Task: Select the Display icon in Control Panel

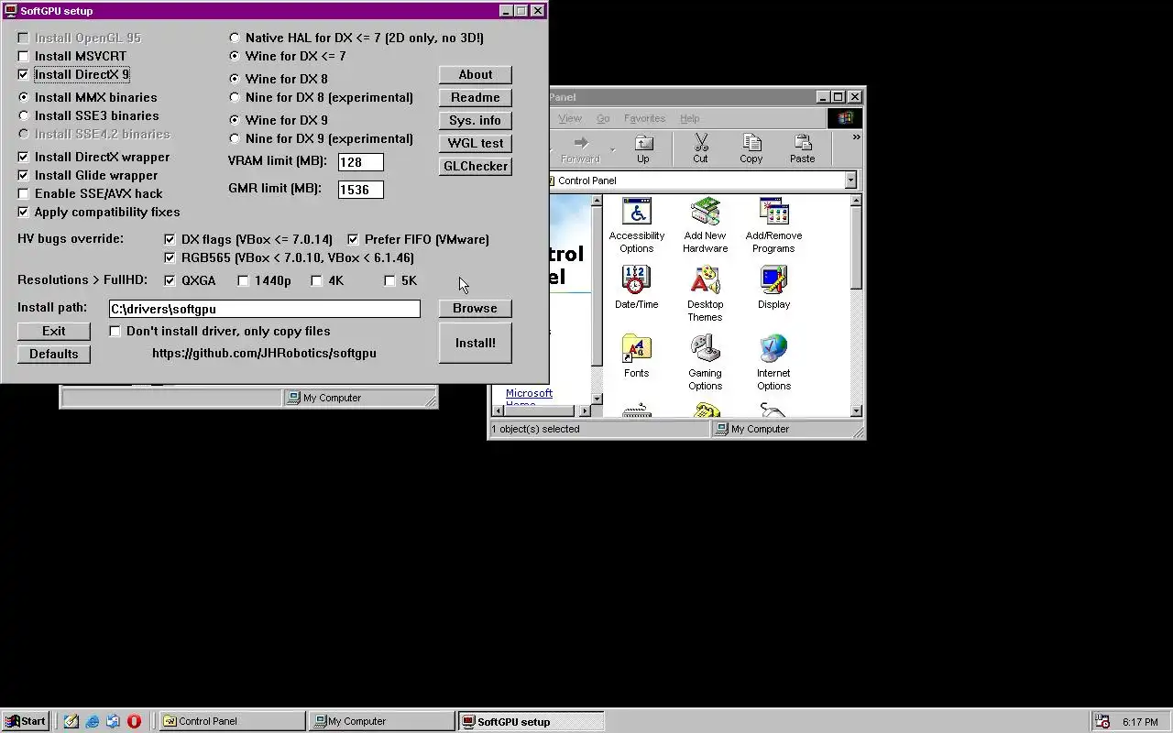Action: pyautogui.click(x=773, y=288)
